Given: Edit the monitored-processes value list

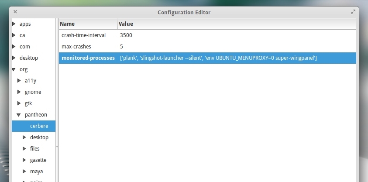Looking at the screenshot, I should [218, 58].
